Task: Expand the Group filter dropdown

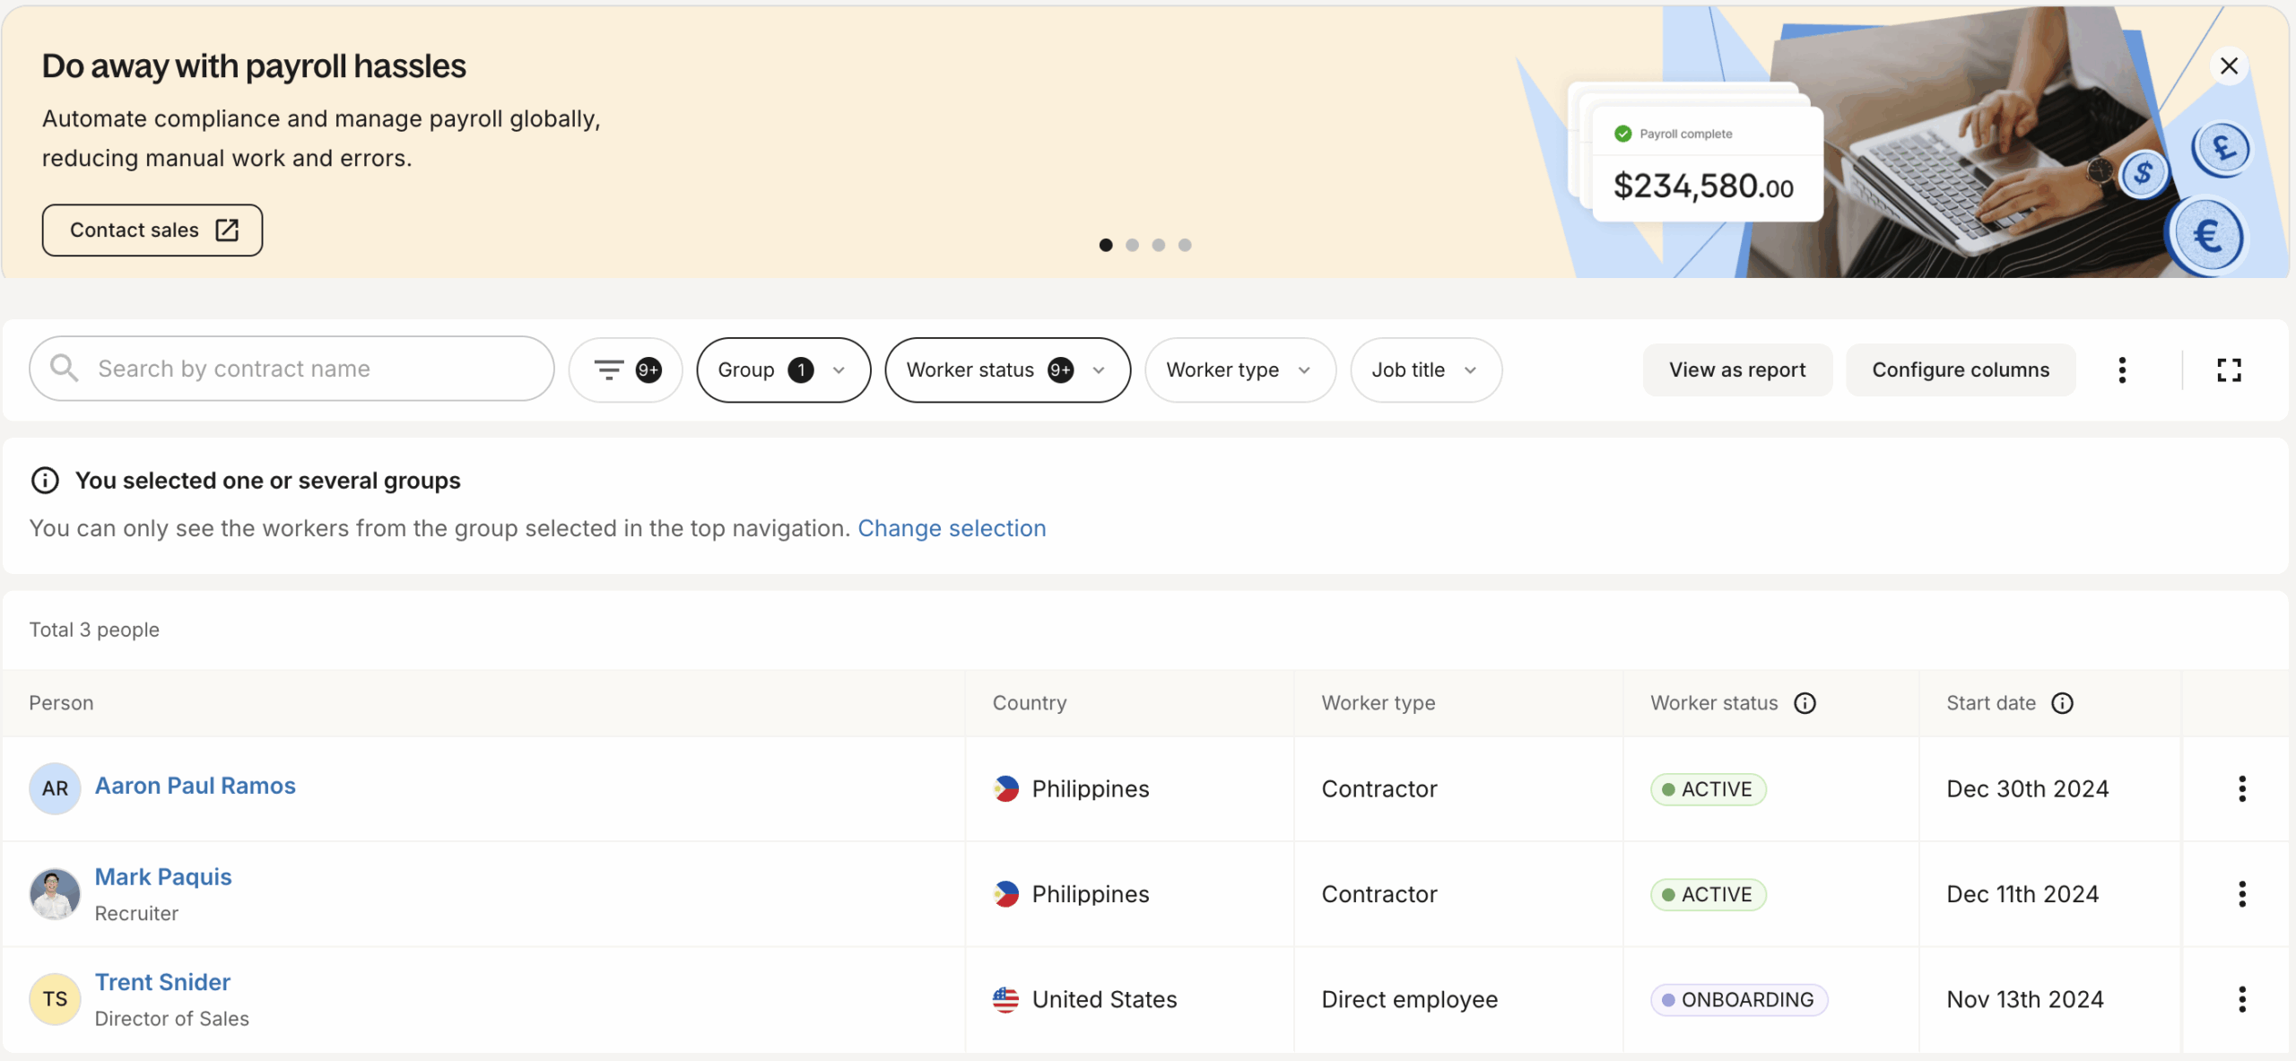Action: tap(783, 370)
